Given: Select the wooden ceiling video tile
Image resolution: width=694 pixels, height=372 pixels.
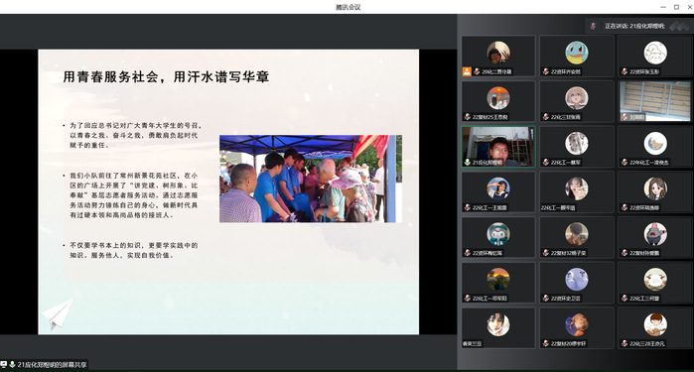Looking at the screenshot, I should pos(654,101).
